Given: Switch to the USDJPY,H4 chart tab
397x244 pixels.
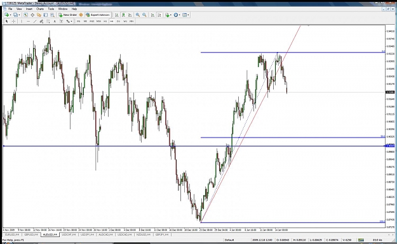Looking at the screenshot, I should (87, 234).
